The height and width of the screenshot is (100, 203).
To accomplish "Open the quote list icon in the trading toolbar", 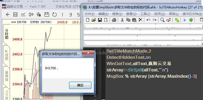I will [x=15, y=14].
